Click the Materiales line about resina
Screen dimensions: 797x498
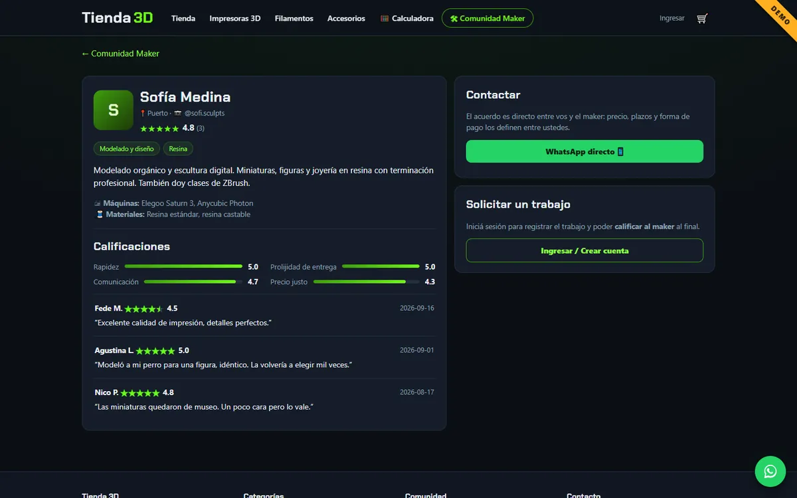coord(172,214)
